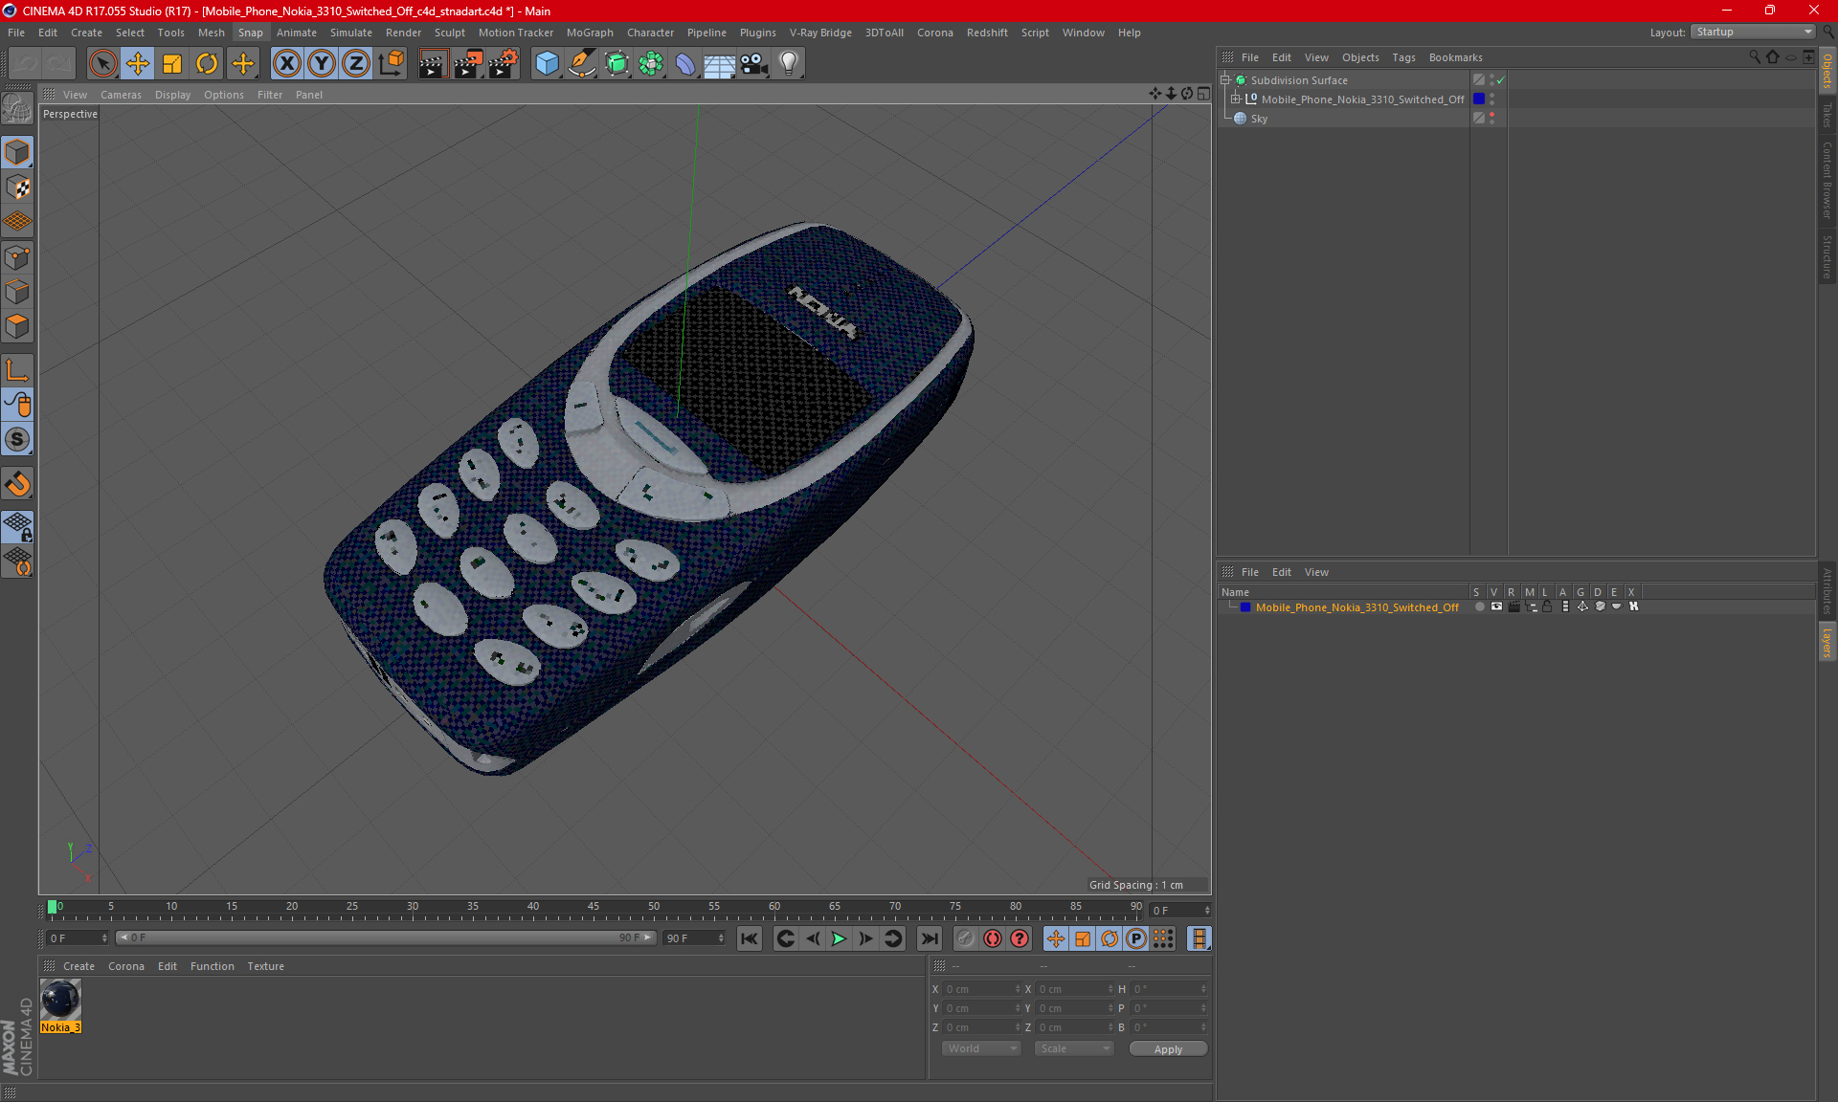Open the Material Manager Create menu
Screen dimensions: 1838x1102
pos(78,966)
